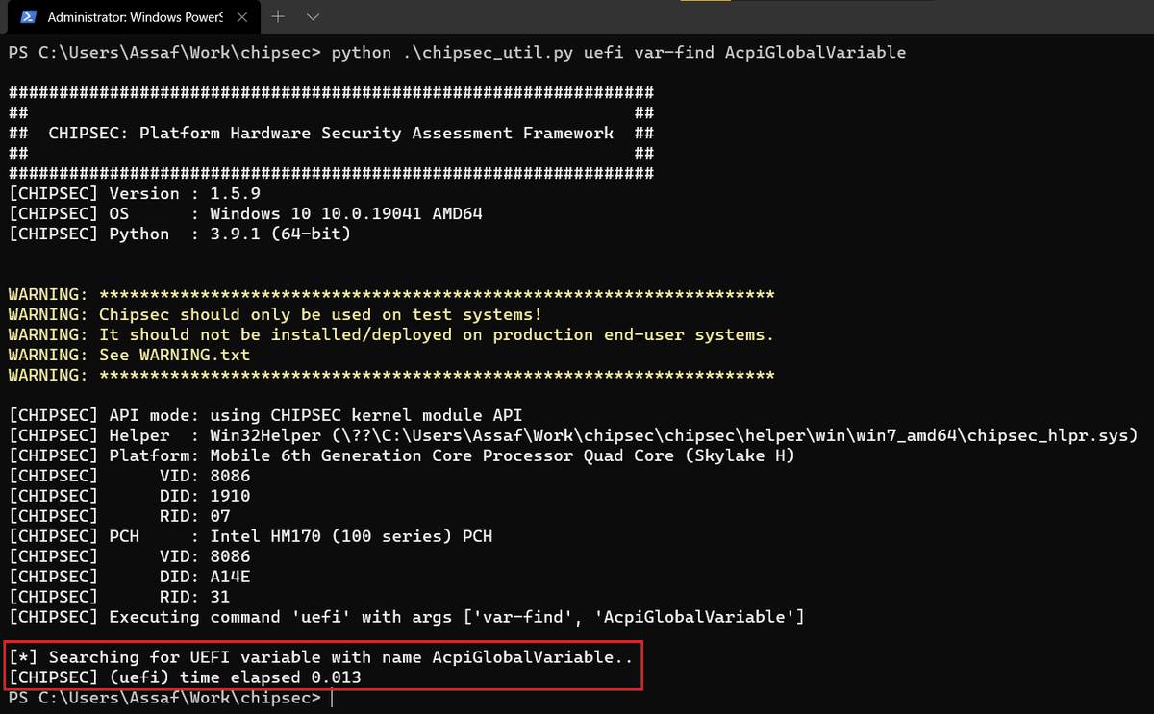The width and height of the screenshot is (1154, 714).
Task: Click the Platform Skylake H processor line
Action: click(x=402, y=456)
